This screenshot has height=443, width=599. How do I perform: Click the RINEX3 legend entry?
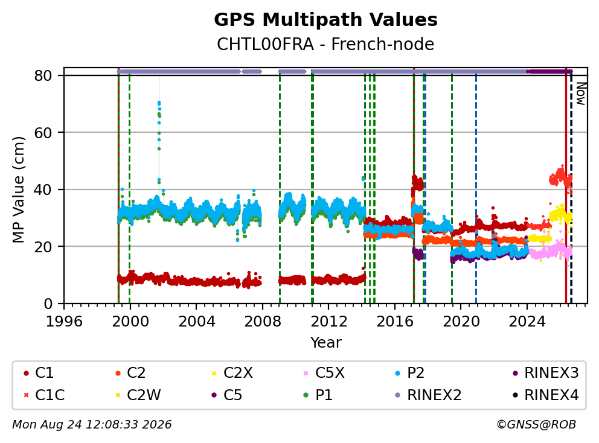(546, 373)
